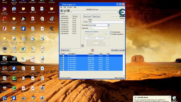Click the Value input field containing 7570
This screenshot has width=181, height=102.
click(x=106, y=22)
